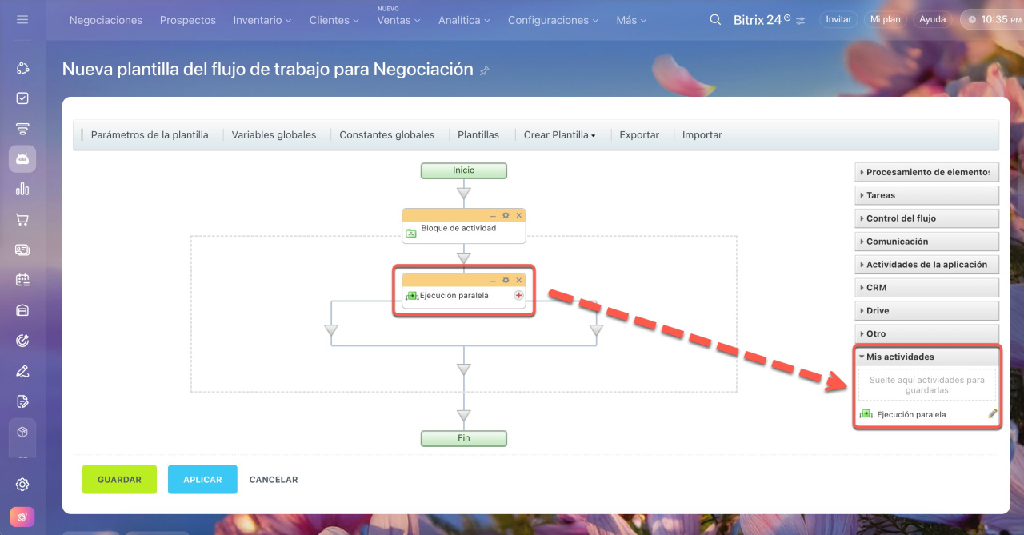Open the Inventario menu dropdown
Image resolution: width=1024 pixels, height=535 pixels.
[262, 20]
